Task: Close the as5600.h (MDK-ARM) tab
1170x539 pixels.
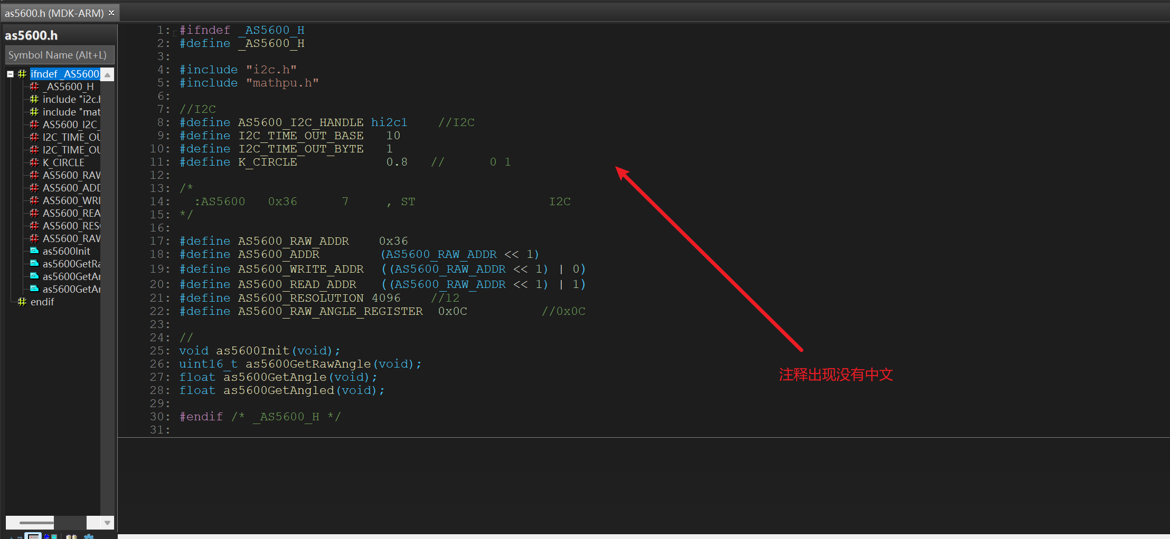Action: (111, 13)
